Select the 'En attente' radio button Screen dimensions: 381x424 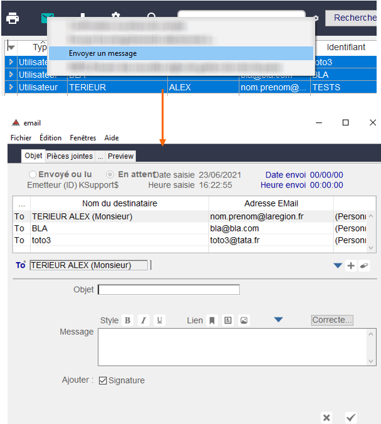tap(110, 174)
